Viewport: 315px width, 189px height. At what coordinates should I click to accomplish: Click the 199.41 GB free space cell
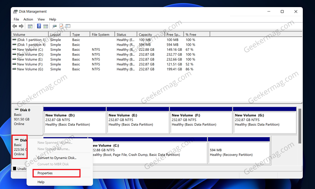pos(174,69)
